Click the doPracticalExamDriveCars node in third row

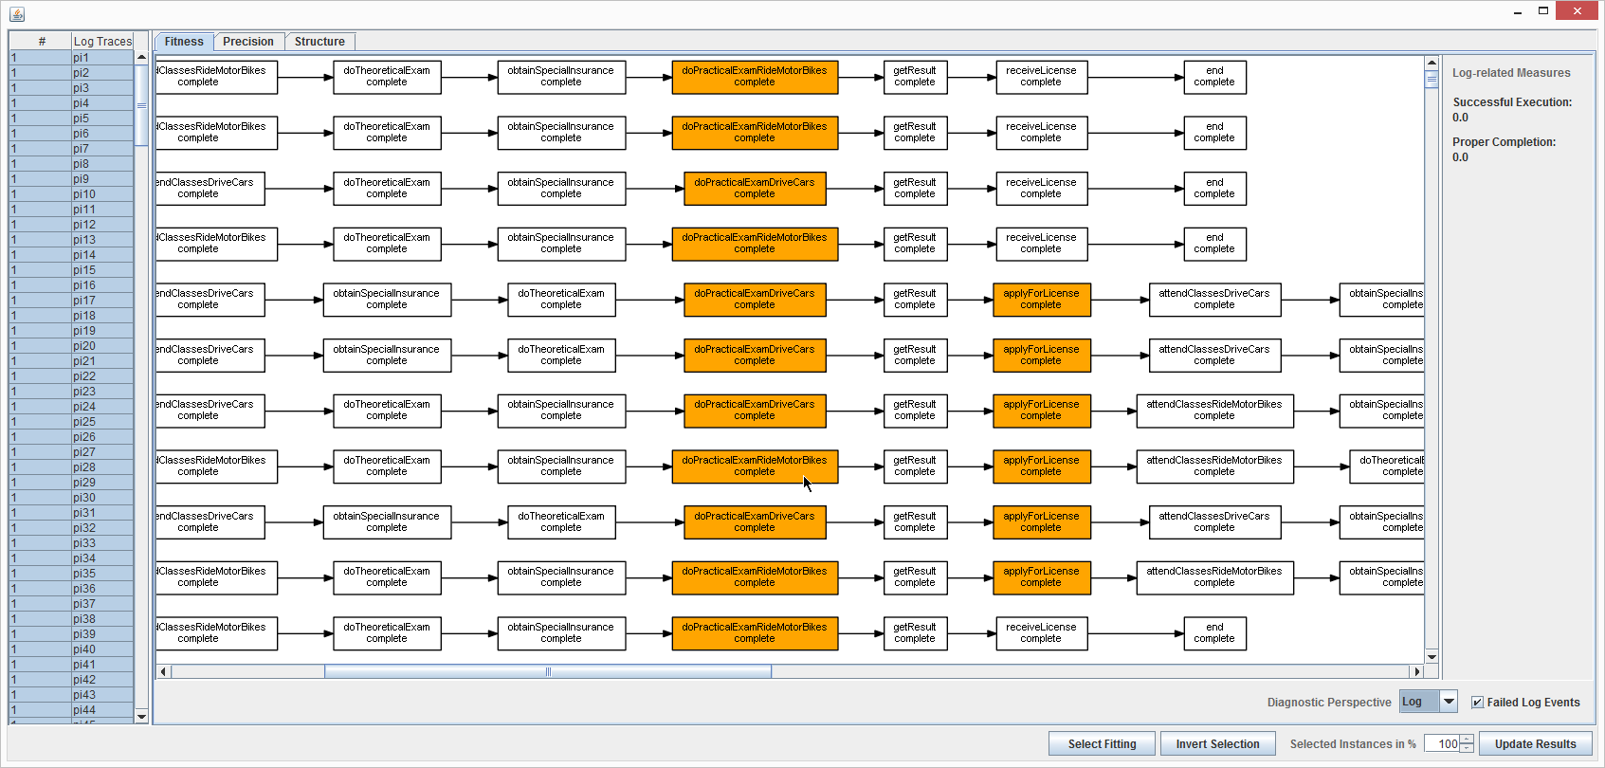point(755,189)
